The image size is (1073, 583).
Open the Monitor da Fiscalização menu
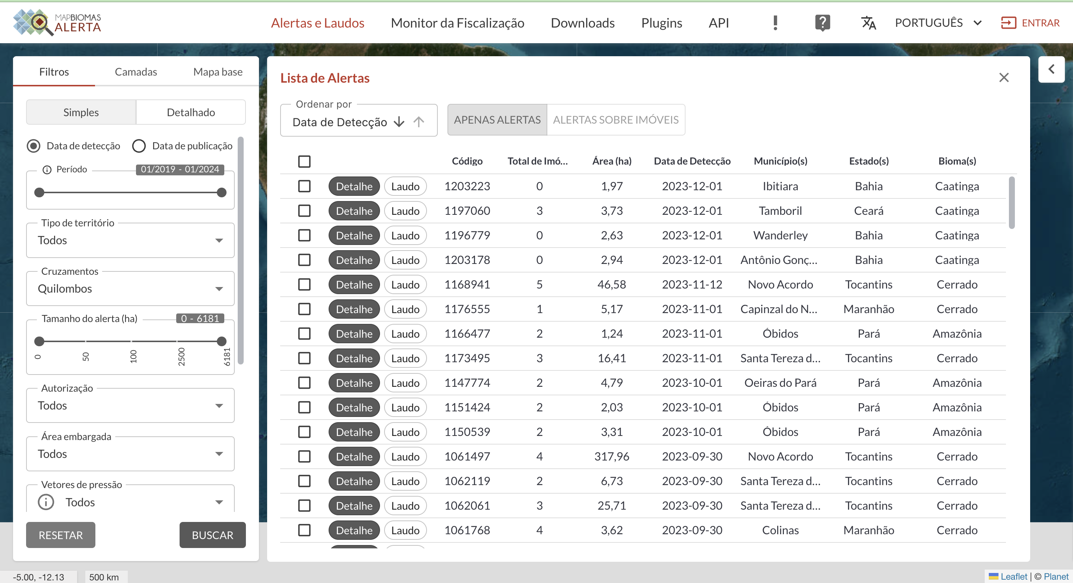pos(458,22)
